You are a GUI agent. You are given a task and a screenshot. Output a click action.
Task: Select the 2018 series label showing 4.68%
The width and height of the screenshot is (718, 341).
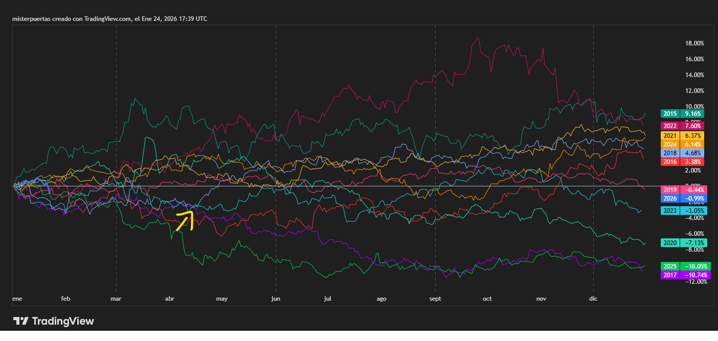(x=682, y=153)
